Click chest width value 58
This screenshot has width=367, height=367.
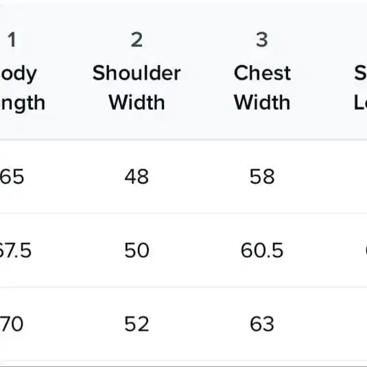pos(262,176)
